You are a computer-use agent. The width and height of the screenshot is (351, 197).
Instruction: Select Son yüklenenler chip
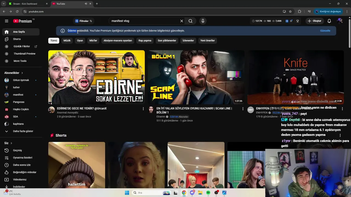coord(167,40)
